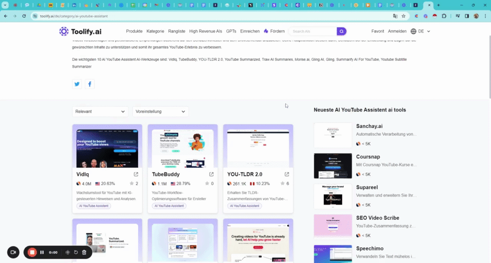The height and width of the screenshot is (263, 491).
Task: Open the Relevant sort dropdown
Action: (x=100, y=111)
